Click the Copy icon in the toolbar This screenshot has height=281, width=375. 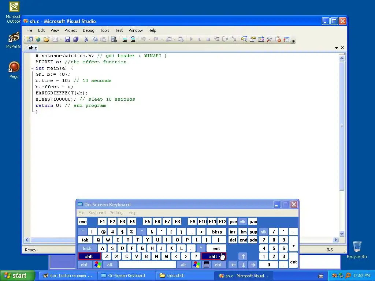95,39
